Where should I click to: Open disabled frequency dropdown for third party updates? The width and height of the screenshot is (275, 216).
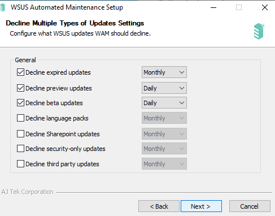point(164,164)
